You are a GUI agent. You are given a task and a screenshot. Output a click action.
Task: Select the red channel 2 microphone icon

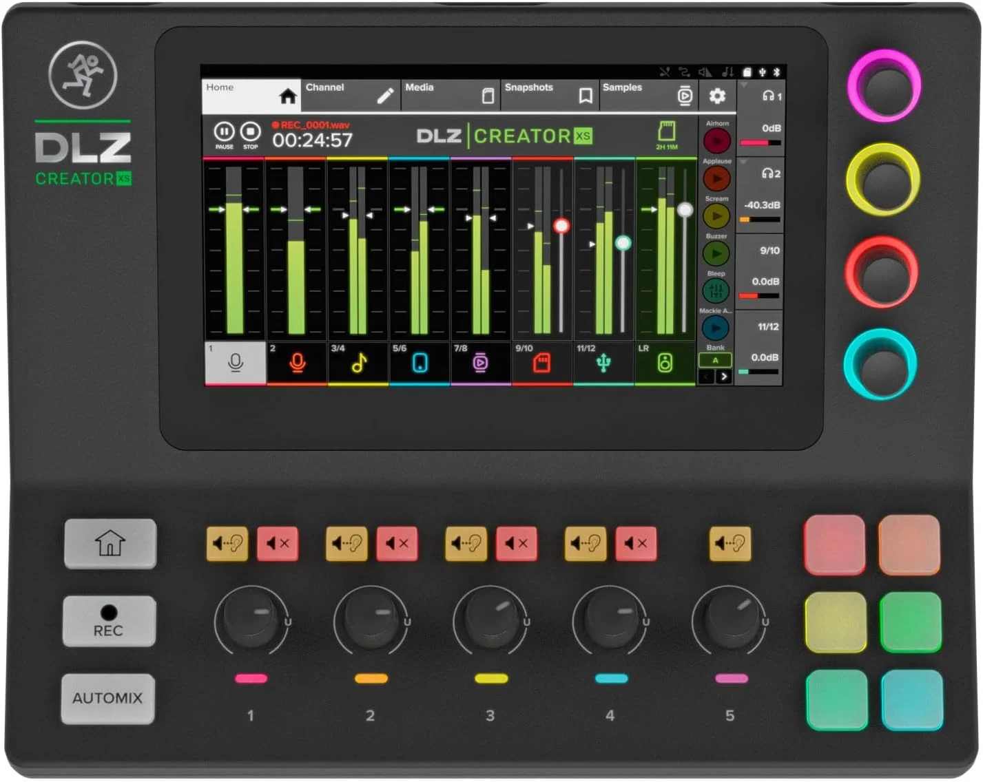297,363
